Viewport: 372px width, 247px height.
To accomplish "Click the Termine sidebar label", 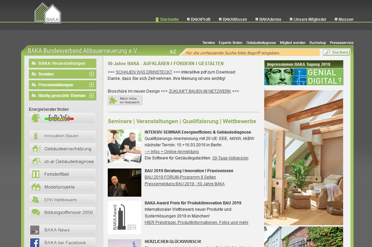I will tap(46, 74).
